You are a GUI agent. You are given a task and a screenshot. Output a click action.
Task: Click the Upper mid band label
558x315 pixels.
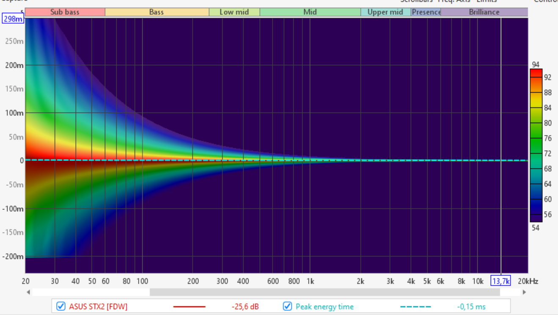385,12
